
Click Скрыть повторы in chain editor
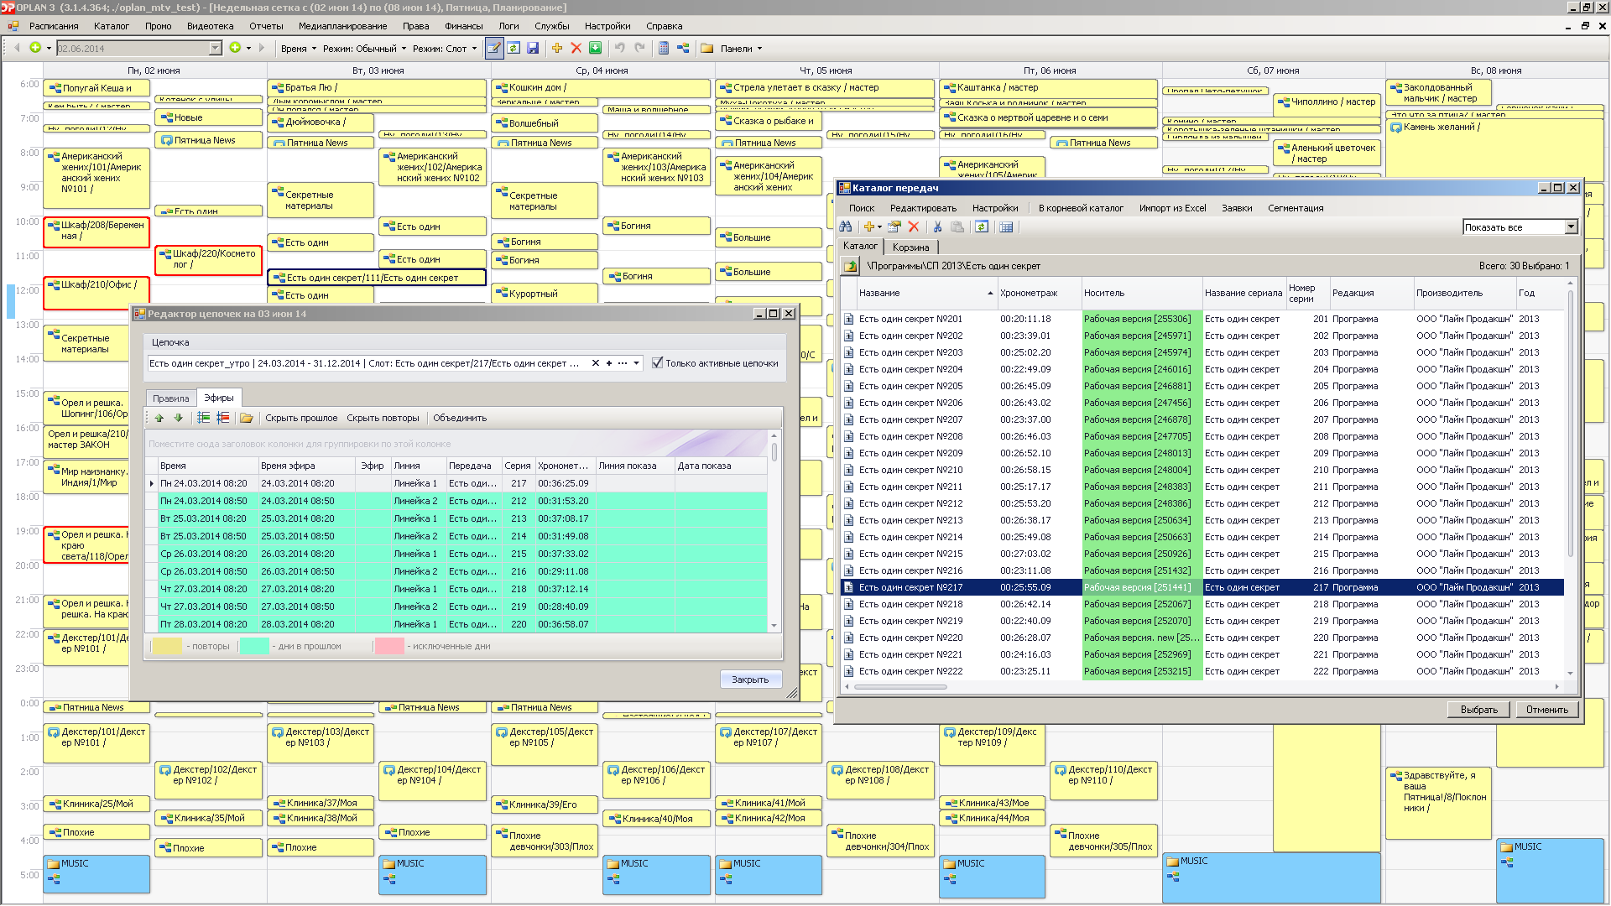tap(383, 418)
